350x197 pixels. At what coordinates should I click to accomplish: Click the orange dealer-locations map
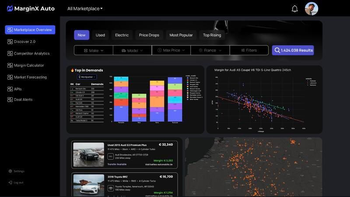coord(254,167)
